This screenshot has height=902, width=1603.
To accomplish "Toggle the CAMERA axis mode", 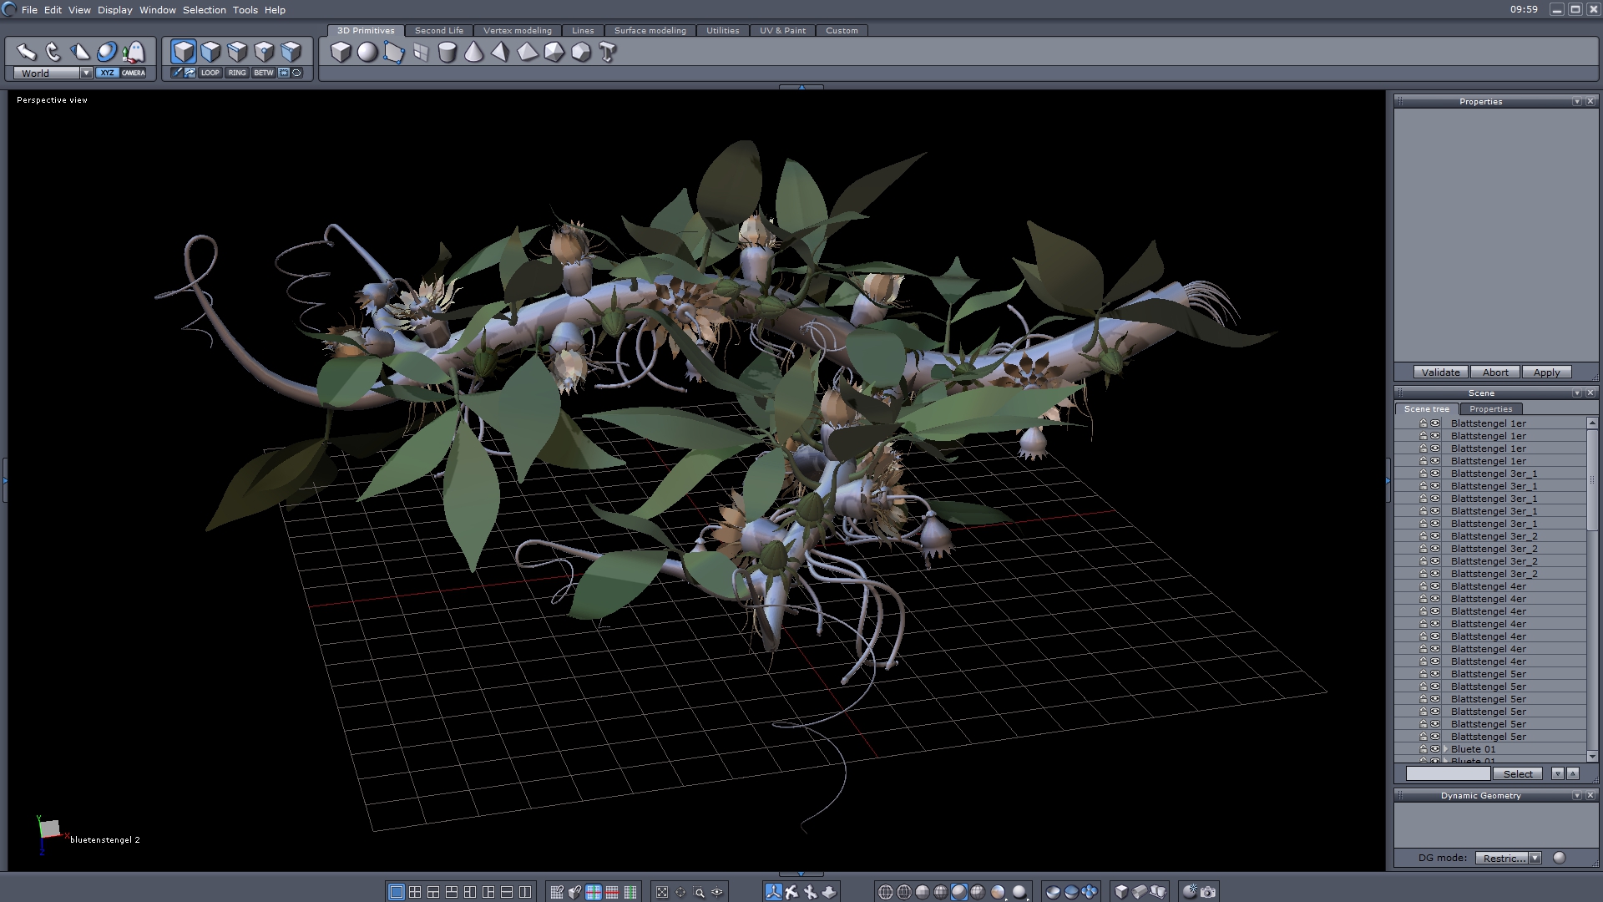I will pyautogui.click(x=134, y=73).
